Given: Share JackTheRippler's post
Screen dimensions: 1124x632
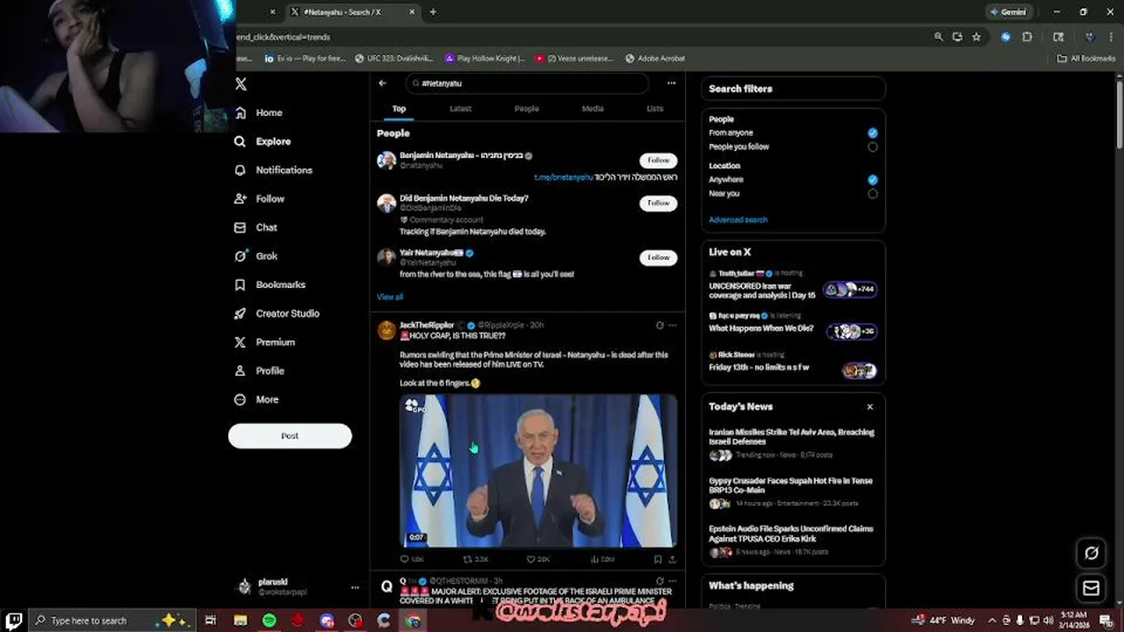Looking at the screenshot, I should click(x=673, y=559).
